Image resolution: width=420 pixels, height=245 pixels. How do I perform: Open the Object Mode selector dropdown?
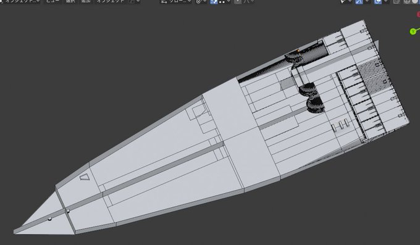(20, 1)
